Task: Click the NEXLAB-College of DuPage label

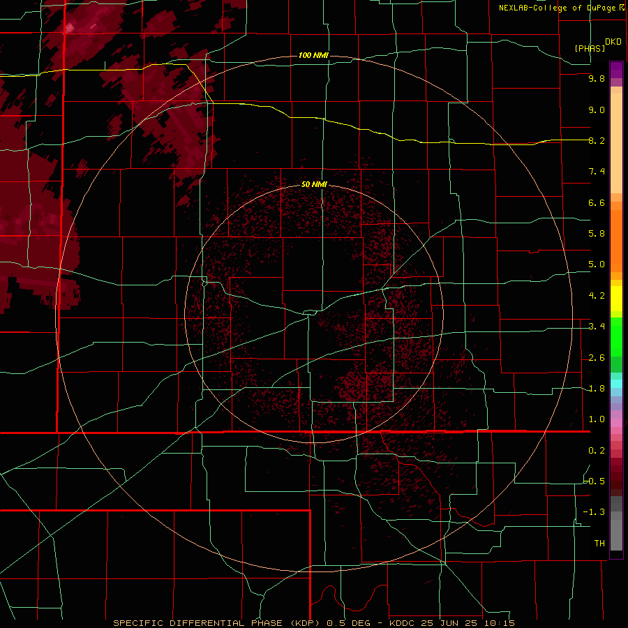Action: click(557, 8)
